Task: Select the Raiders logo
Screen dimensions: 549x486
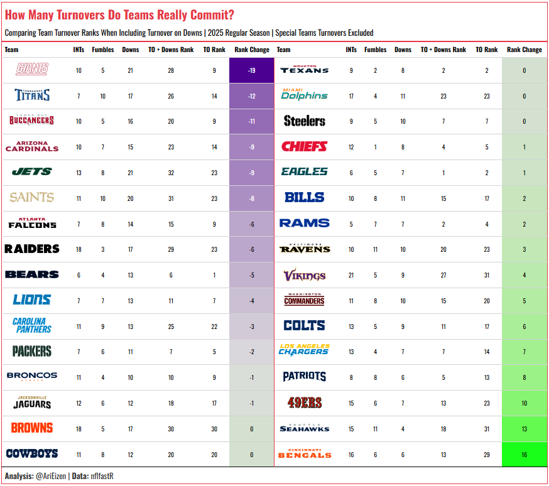Action: coord(32,249)
